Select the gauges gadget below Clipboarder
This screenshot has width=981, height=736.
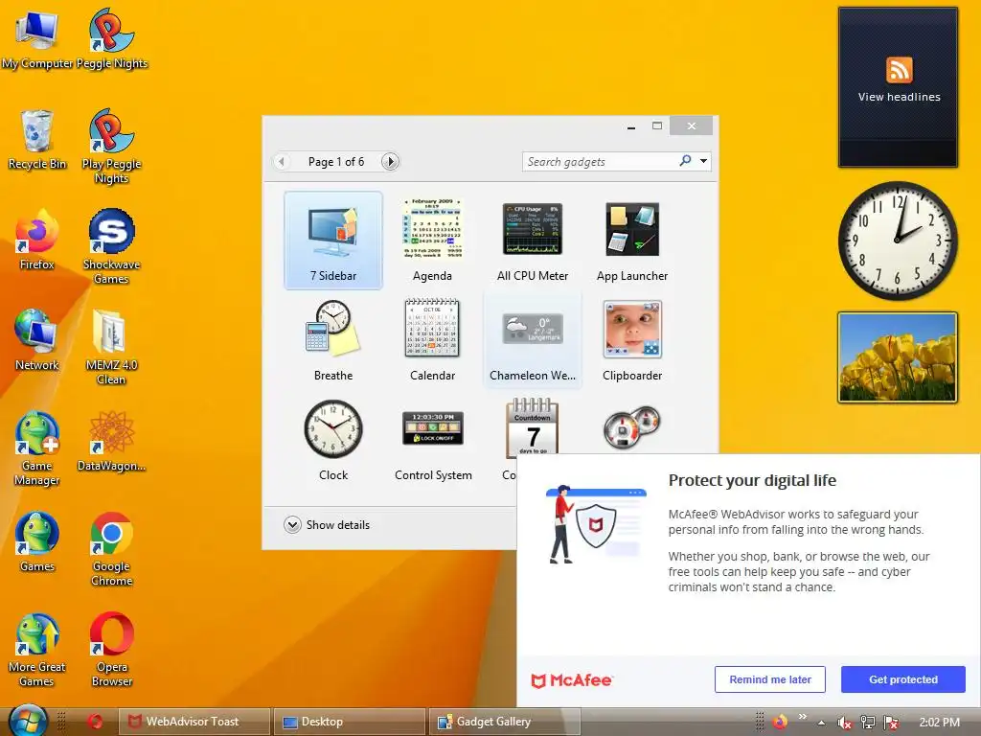tap(632, 427)
